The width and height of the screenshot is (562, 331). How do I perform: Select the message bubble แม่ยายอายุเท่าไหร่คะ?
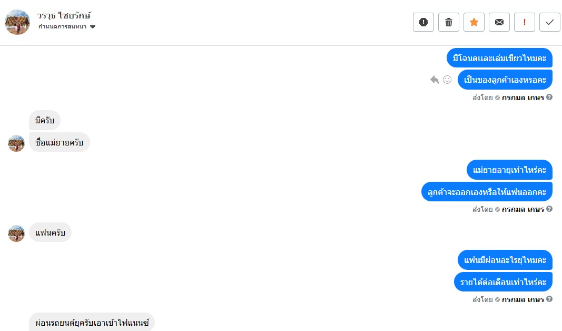point(509,170)
